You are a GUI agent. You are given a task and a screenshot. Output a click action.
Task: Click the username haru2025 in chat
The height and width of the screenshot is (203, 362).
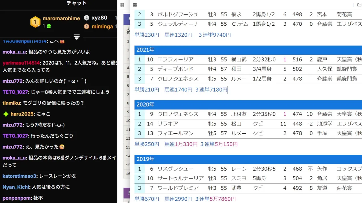point(22,114)
